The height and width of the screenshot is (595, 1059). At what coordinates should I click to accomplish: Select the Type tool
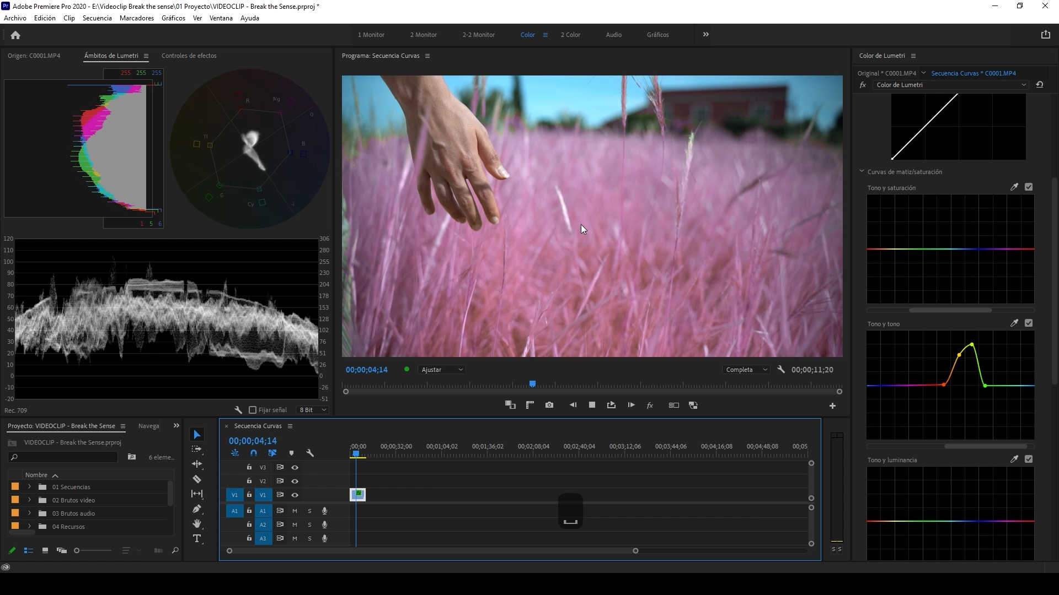pyautogui.click(x=197, y=539)
